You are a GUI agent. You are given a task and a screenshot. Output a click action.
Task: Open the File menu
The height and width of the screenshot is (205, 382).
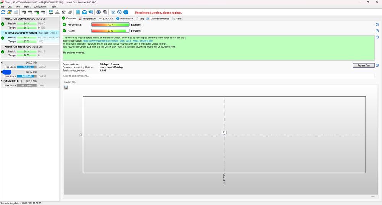pos(3,6)
